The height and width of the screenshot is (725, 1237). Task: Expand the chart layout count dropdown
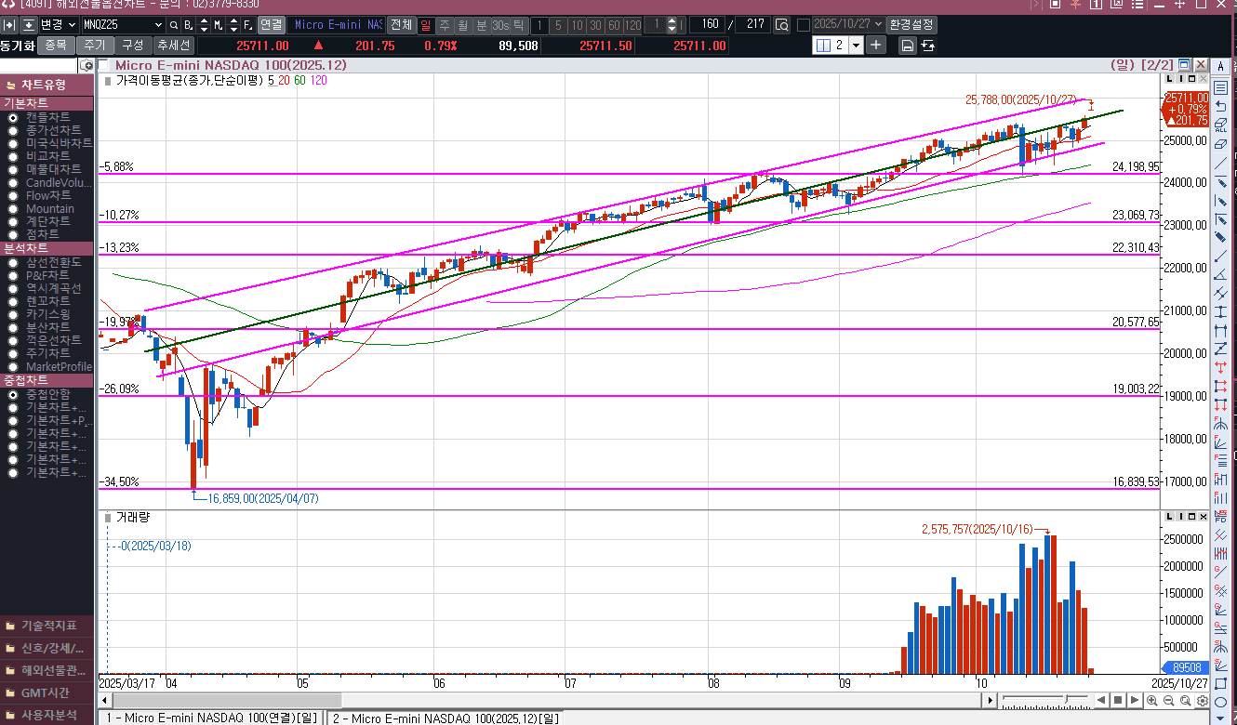pos(854,45)
